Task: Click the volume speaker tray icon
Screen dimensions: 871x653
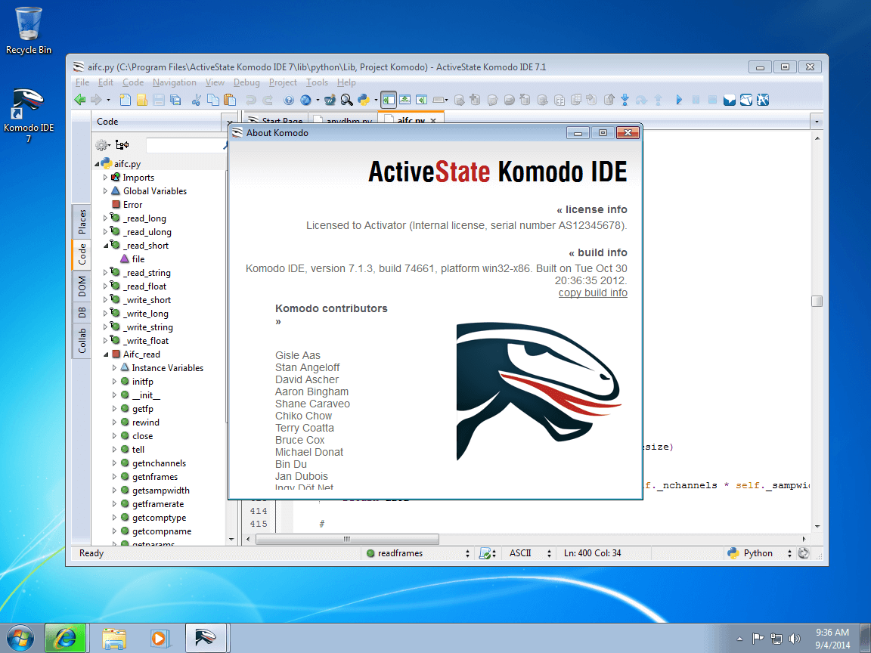Action: tap(795, 639)
